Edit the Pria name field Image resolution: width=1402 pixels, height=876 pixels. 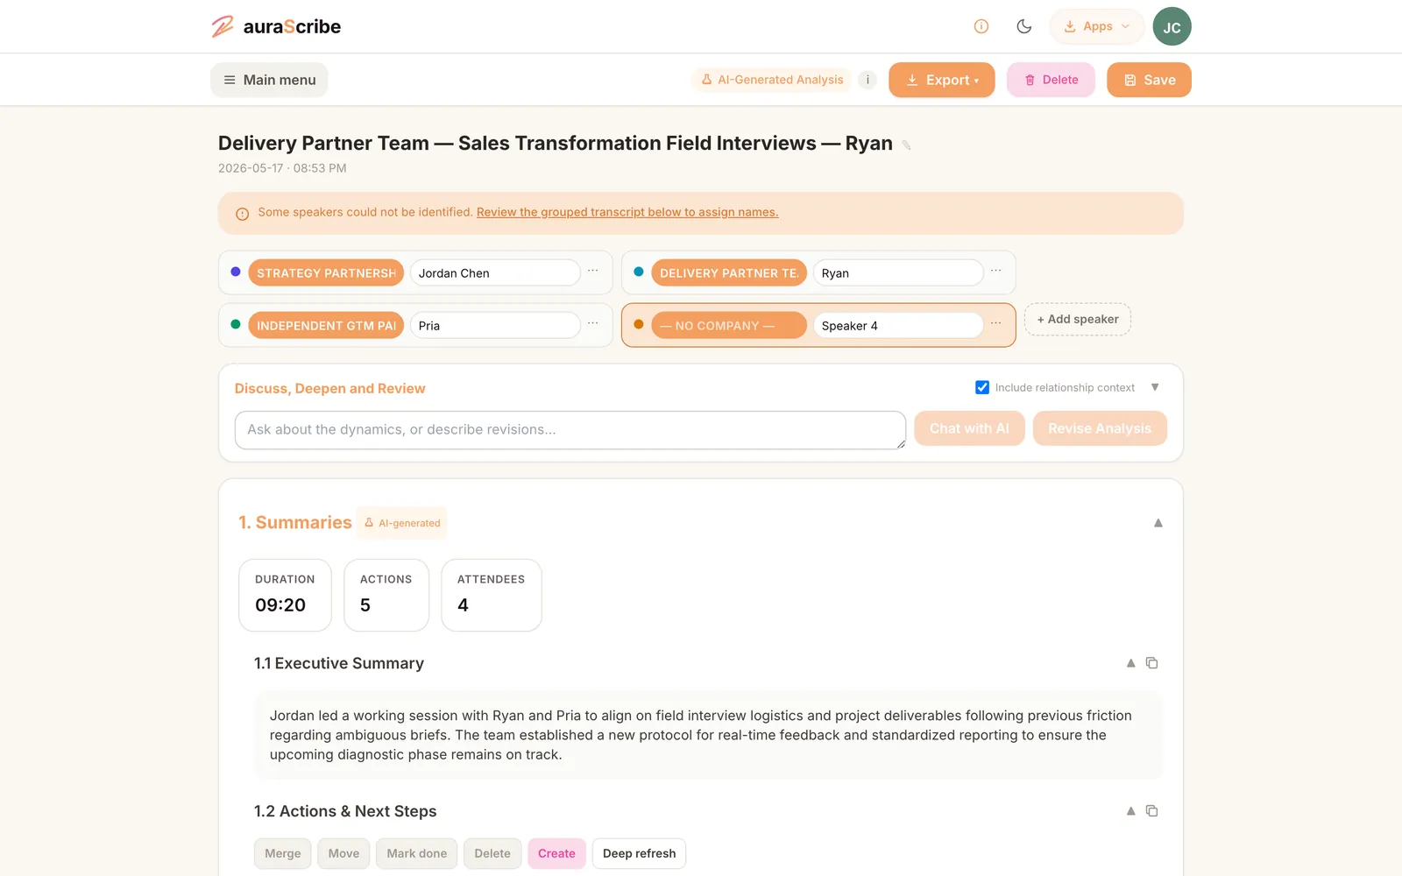tap(495, 325)
